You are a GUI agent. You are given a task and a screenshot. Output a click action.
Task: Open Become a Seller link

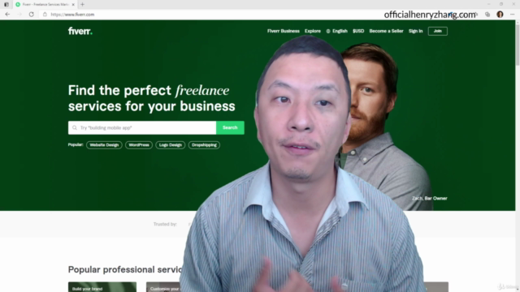pyautogui.click(x=386, y=31)
